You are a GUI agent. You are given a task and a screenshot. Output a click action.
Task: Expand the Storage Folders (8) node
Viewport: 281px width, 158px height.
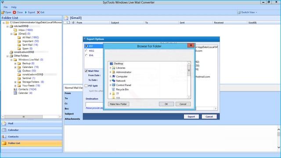(x=15, y=82)
